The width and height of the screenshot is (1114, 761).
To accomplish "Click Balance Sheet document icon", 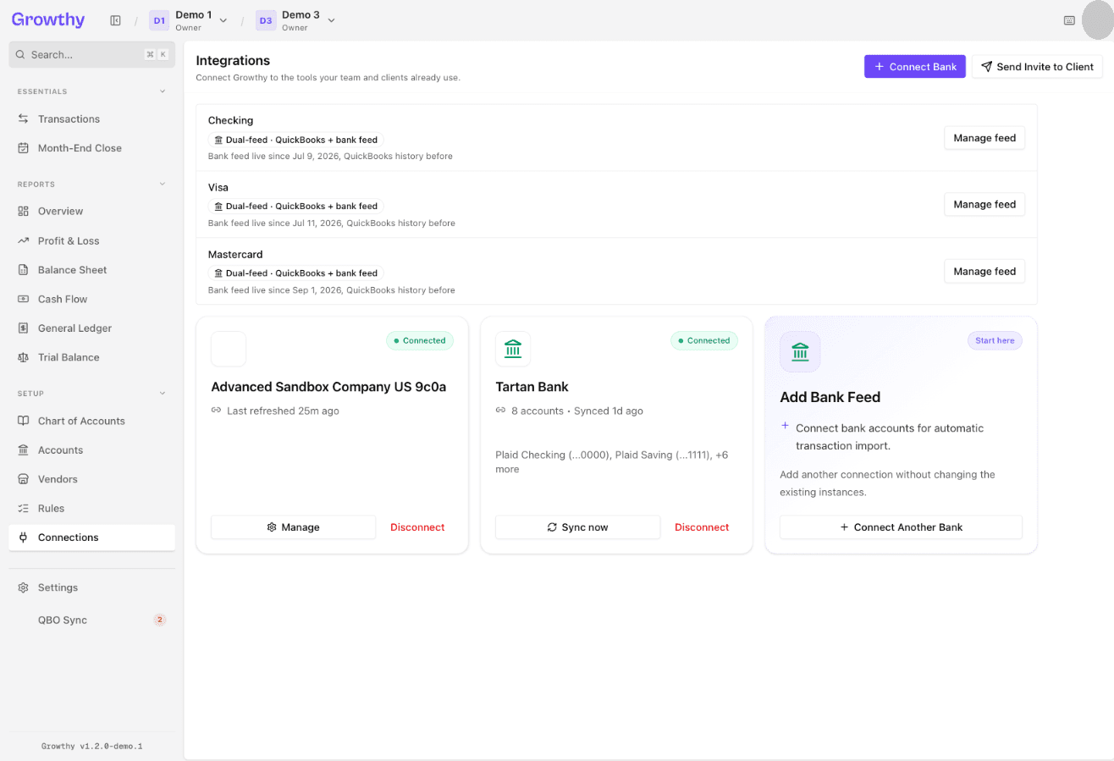I will click(24, 270).
